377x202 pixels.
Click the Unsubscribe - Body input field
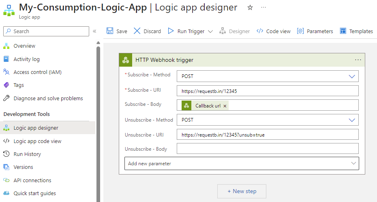[268, 149]
